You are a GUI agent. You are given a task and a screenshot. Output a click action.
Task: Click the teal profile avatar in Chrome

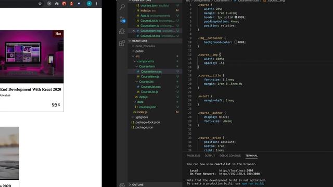[89, 4]
